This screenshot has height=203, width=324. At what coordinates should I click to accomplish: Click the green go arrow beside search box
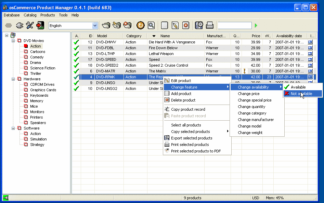click(x=256, y=26)
